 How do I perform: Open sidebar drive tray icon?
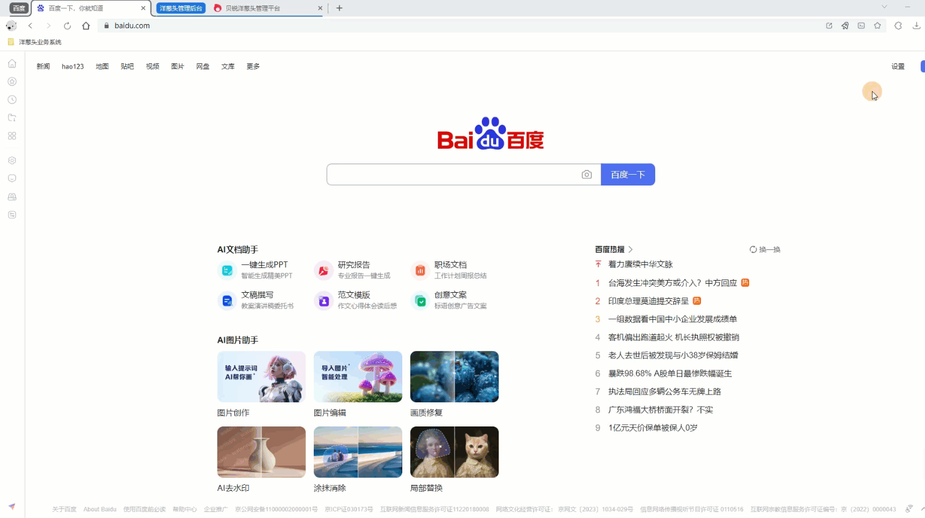12,196
